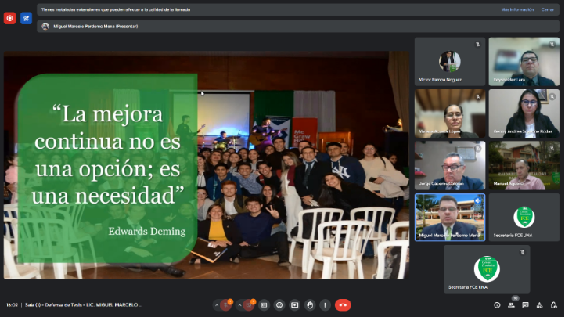Click the muted mic icon on Jorge Cáceres's tile
This screenshot has width=565, height=317.
tap(478, 149)
